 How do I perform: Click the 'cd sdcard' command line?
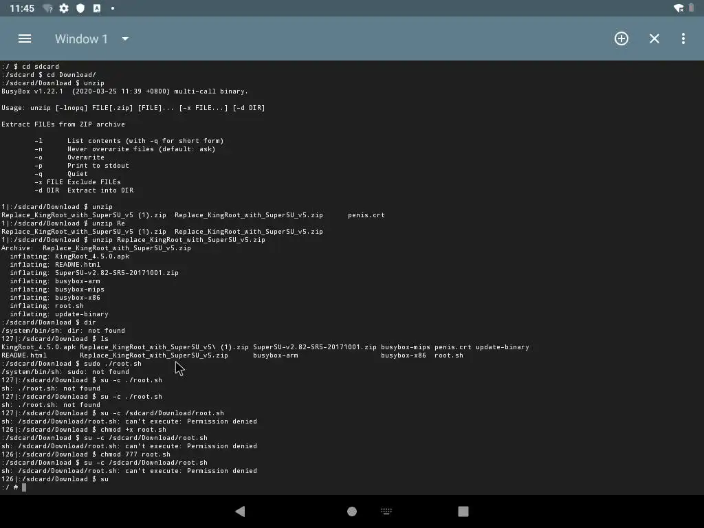coord(30,67)
